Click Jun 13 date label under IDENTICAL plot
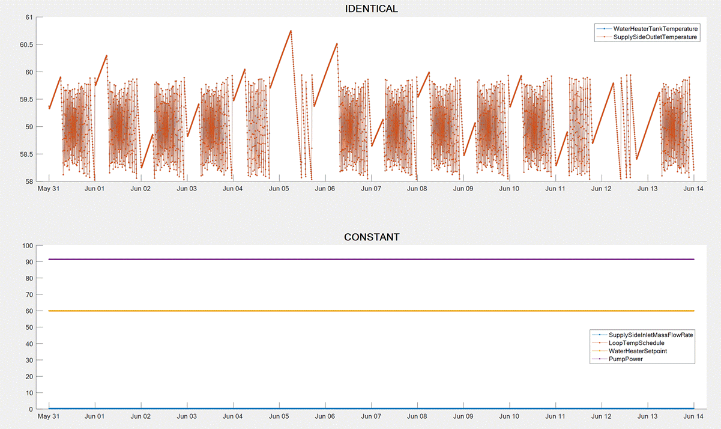Viewport: 721px width, 429px height. click(648, 189)
